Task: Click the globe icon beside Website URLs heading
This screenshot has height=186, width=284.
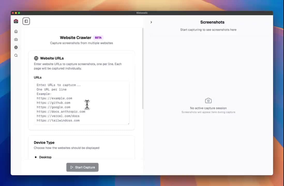Action: pyautogui.click(x=36, y=58)
